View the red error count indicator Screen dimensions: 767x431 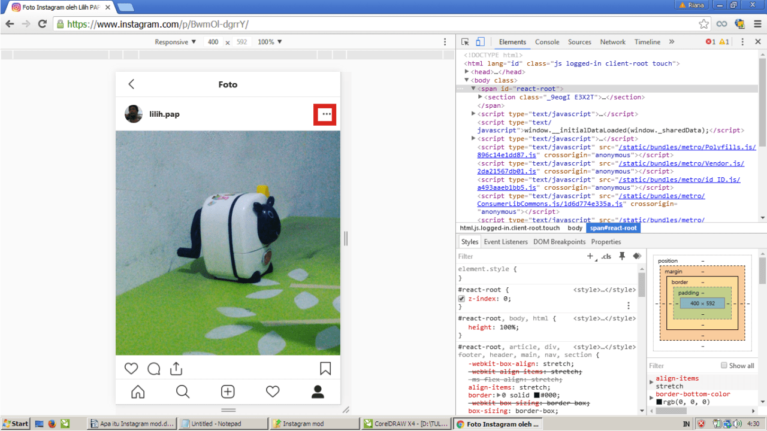(x=710, y=42)
